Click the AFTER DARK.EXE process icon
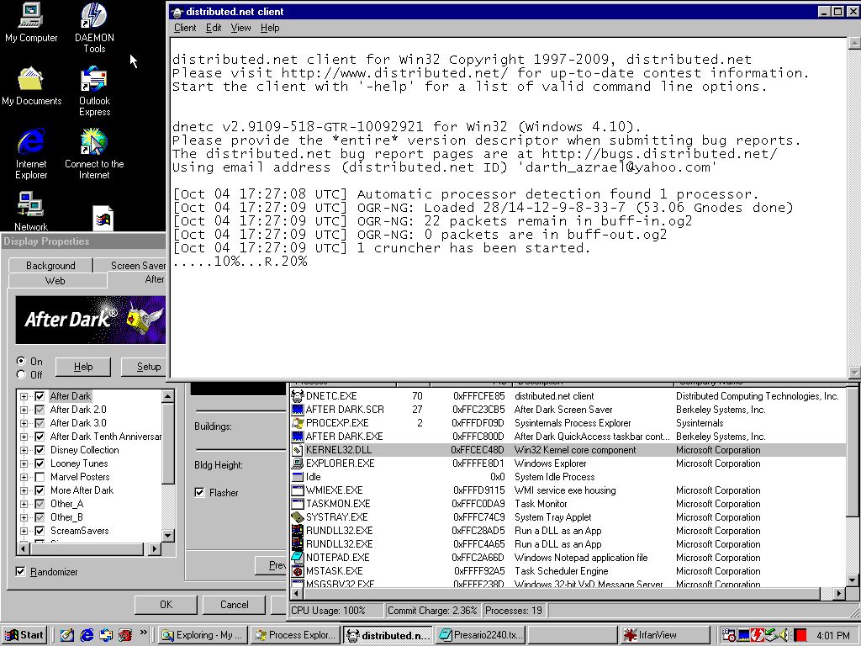Viewport: 861px width, 646px height. tap(297, 437)
